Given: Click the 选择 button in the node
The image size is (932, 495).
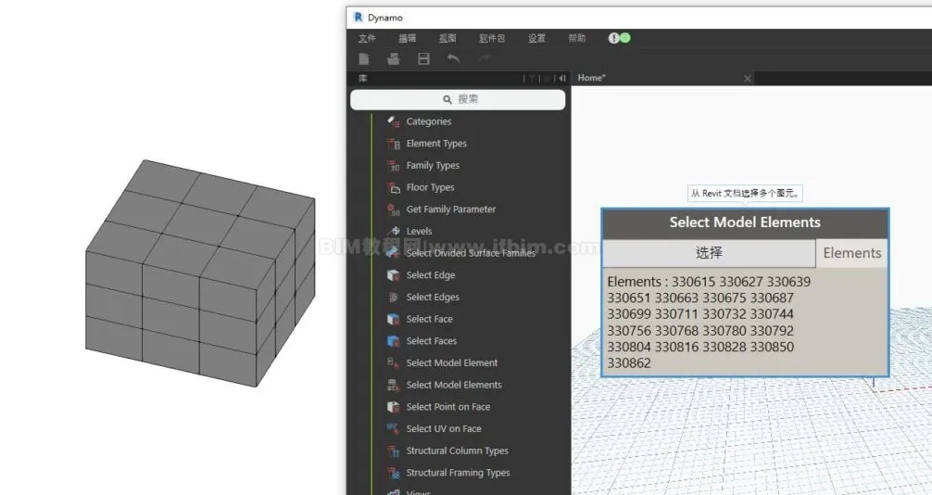Looking at the screenshot, I should coord(709,253).
